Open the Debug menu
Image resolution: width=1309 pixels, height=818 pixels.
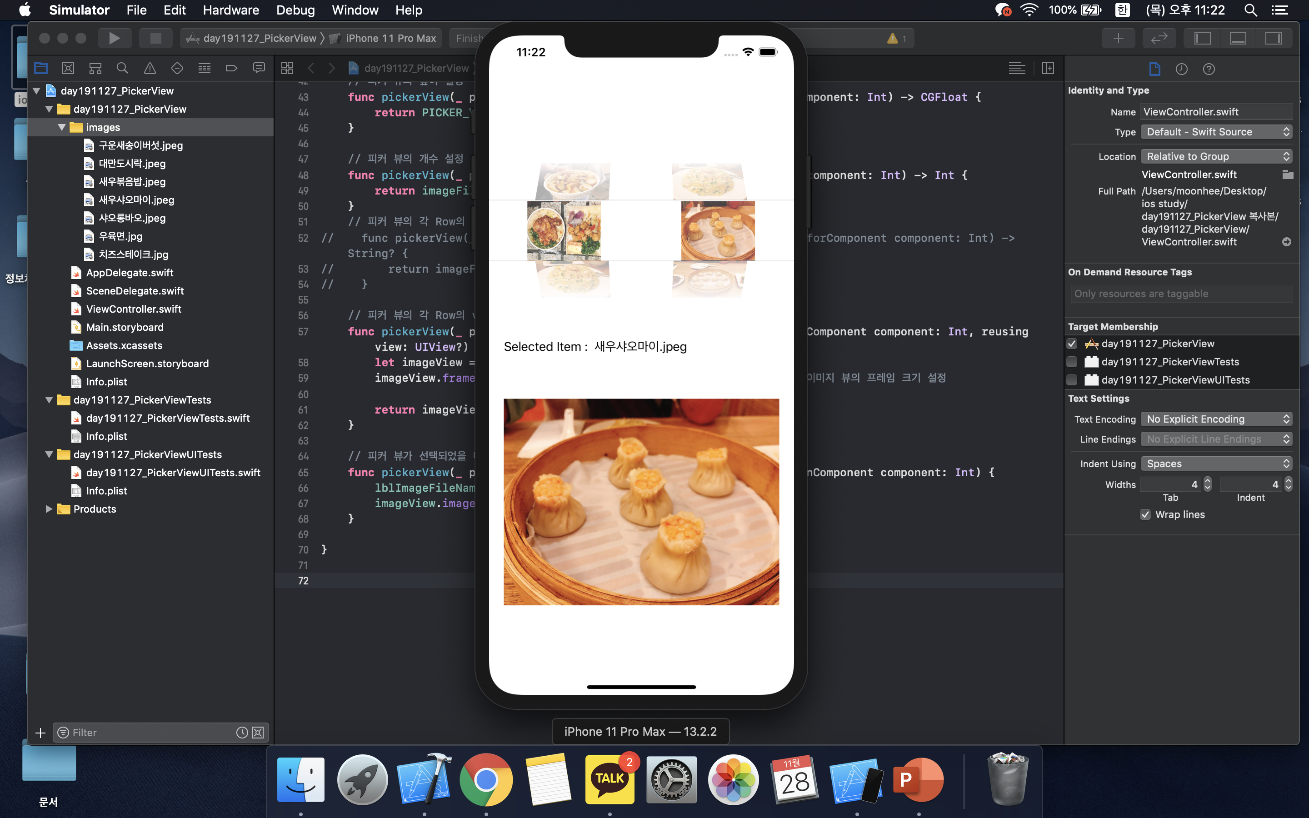coord(295,10)
